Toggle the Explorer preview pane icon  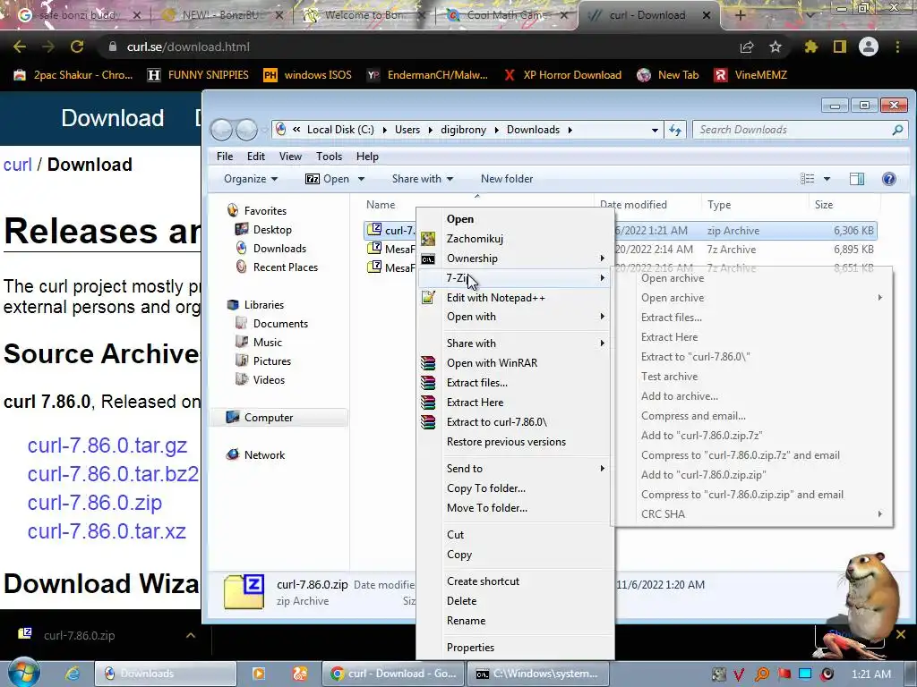coord(857,179)
